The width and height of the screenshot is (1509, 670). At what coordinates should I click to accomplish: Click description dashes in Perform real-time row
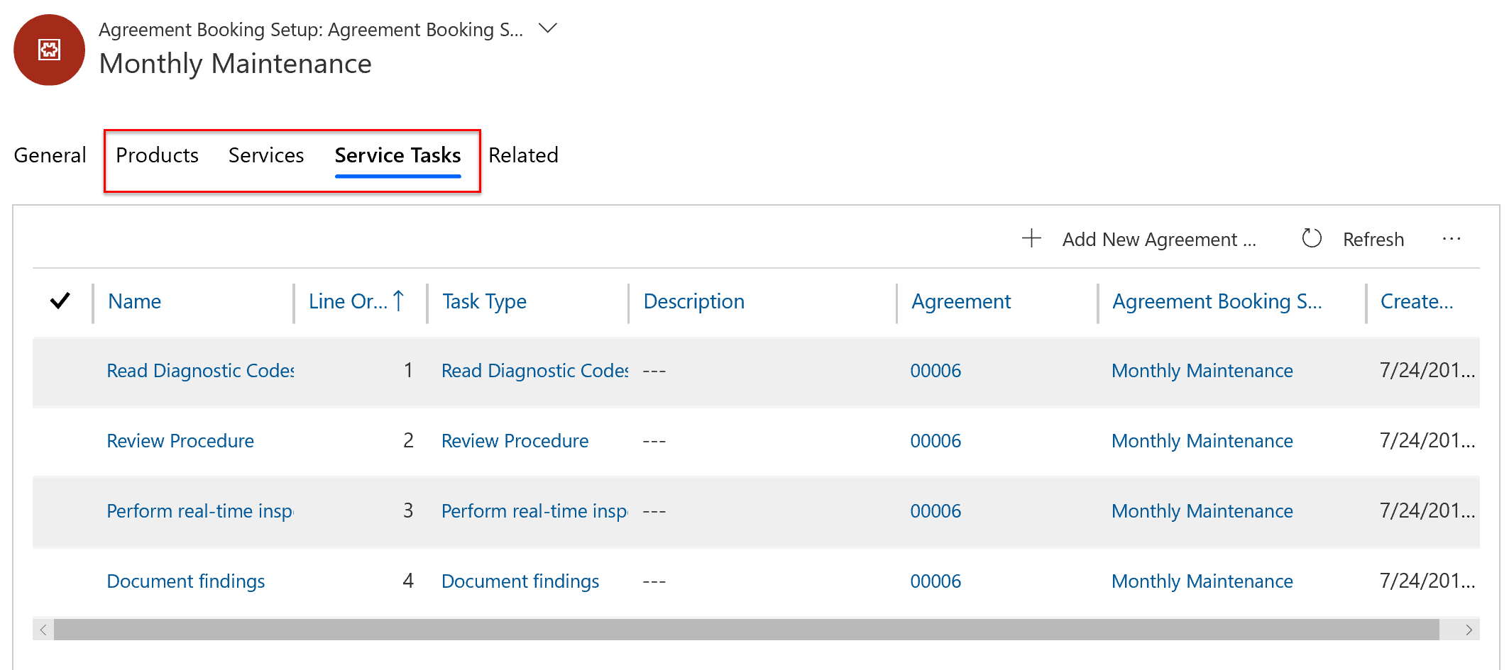(654, 511)
